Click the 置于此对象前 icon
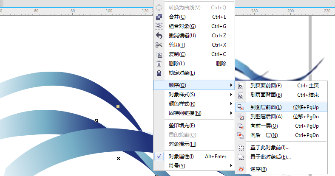The image size is (335, 176). 241,148
